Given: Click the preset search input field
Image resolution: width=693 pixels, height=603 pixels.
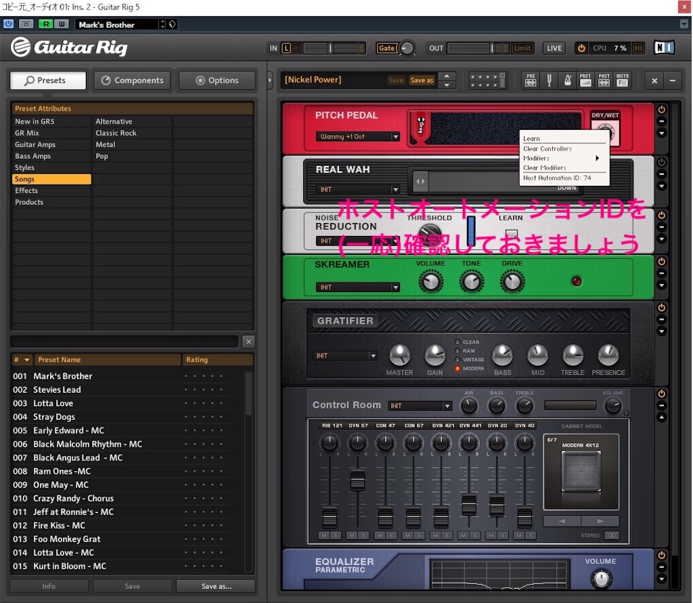Looking at the screenshot, I should pyautogui.click(x=125, y=341).
